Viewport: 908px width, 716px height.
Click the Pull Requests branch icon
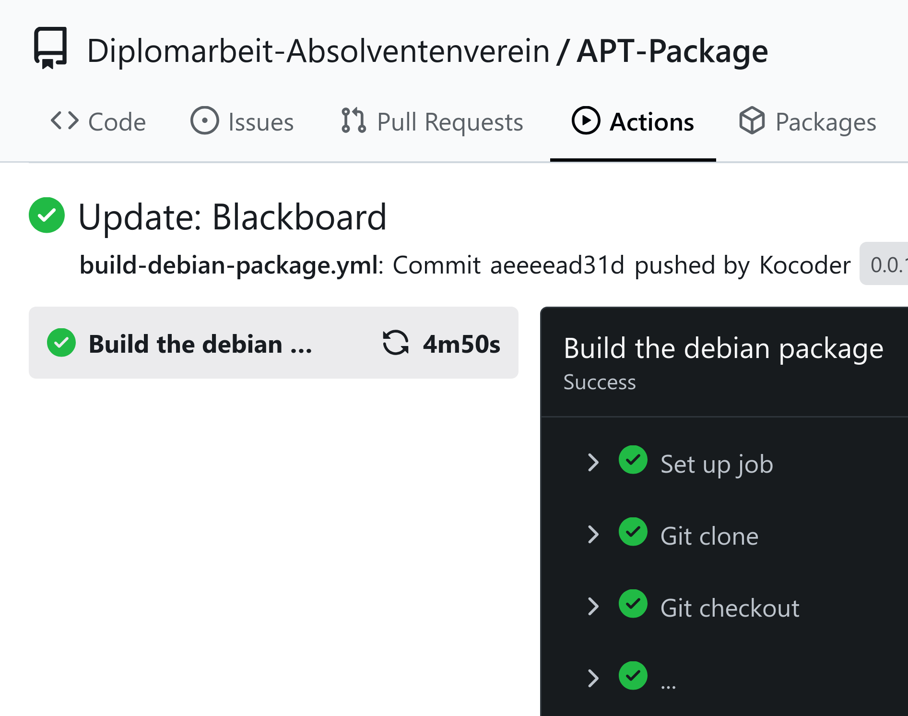(354, 120)
